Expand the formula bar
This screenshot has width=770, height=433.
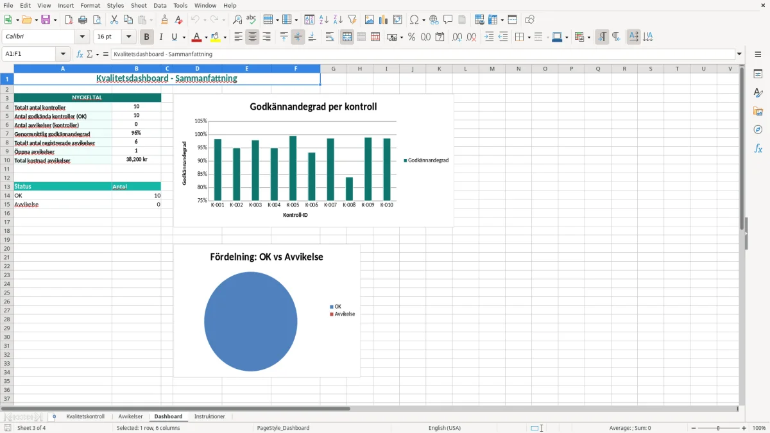tap(739, 54)
